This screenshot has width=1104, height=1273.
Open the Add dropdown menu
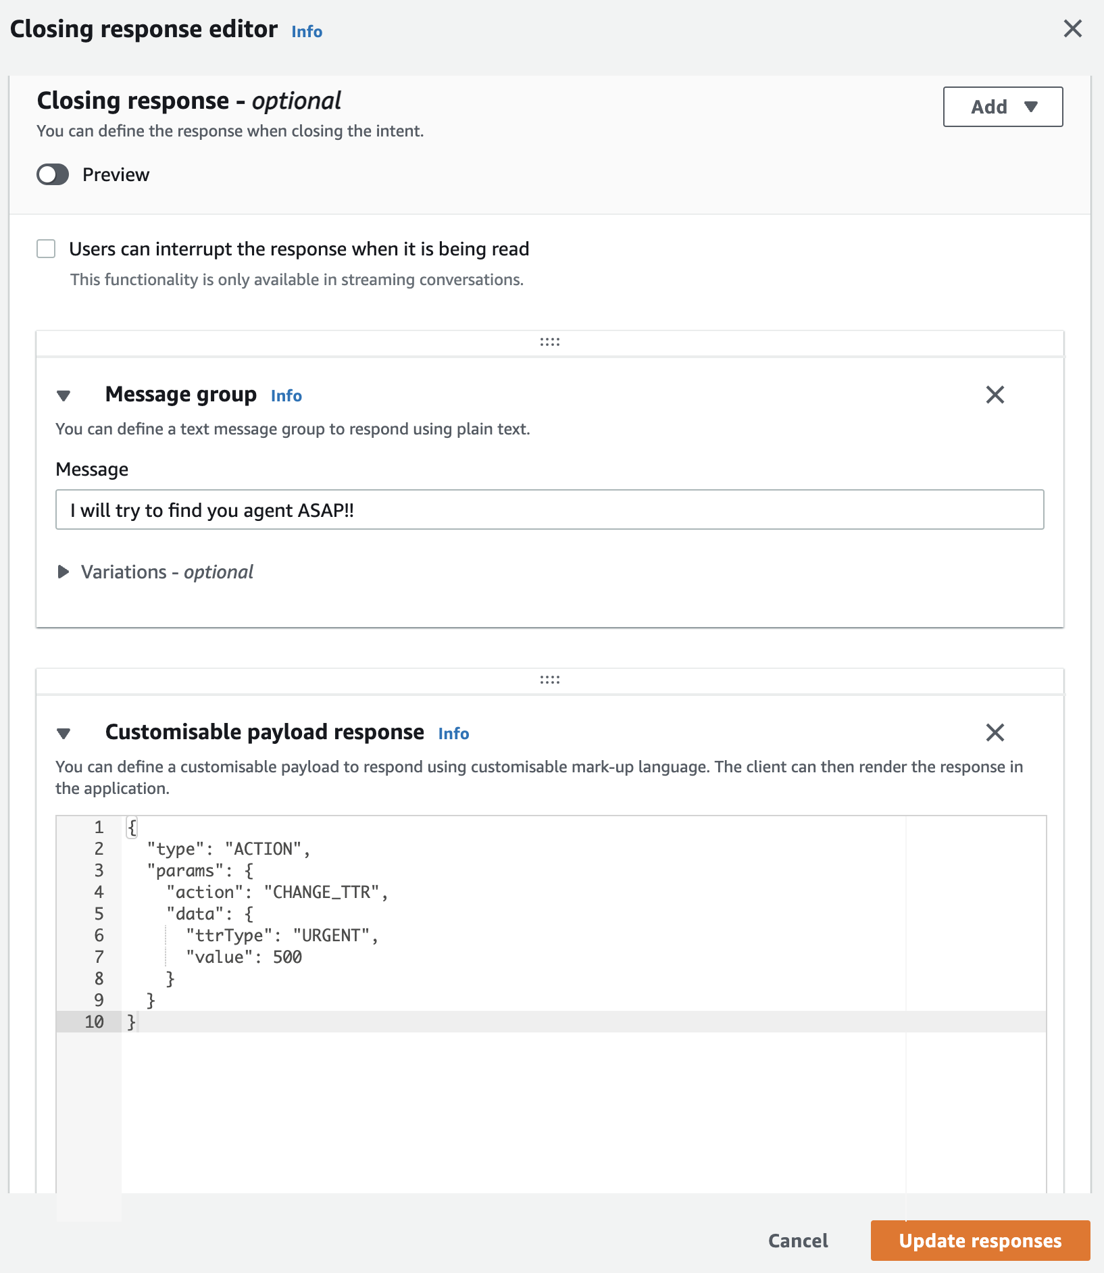1003,107
